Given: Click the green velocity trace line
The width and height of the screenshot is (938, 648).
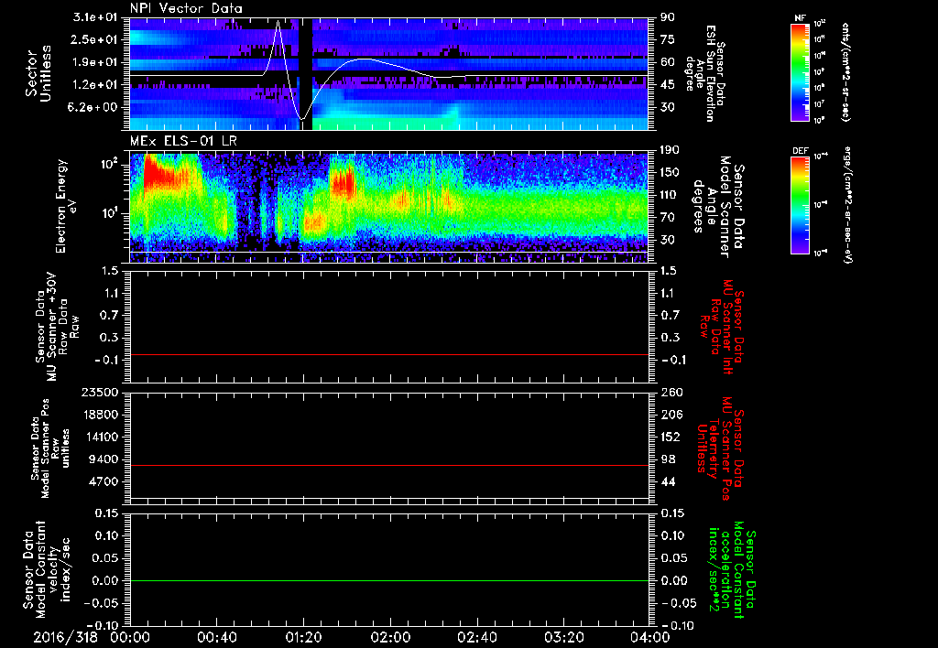Looking at the screenshot, I should coord(388,580).
